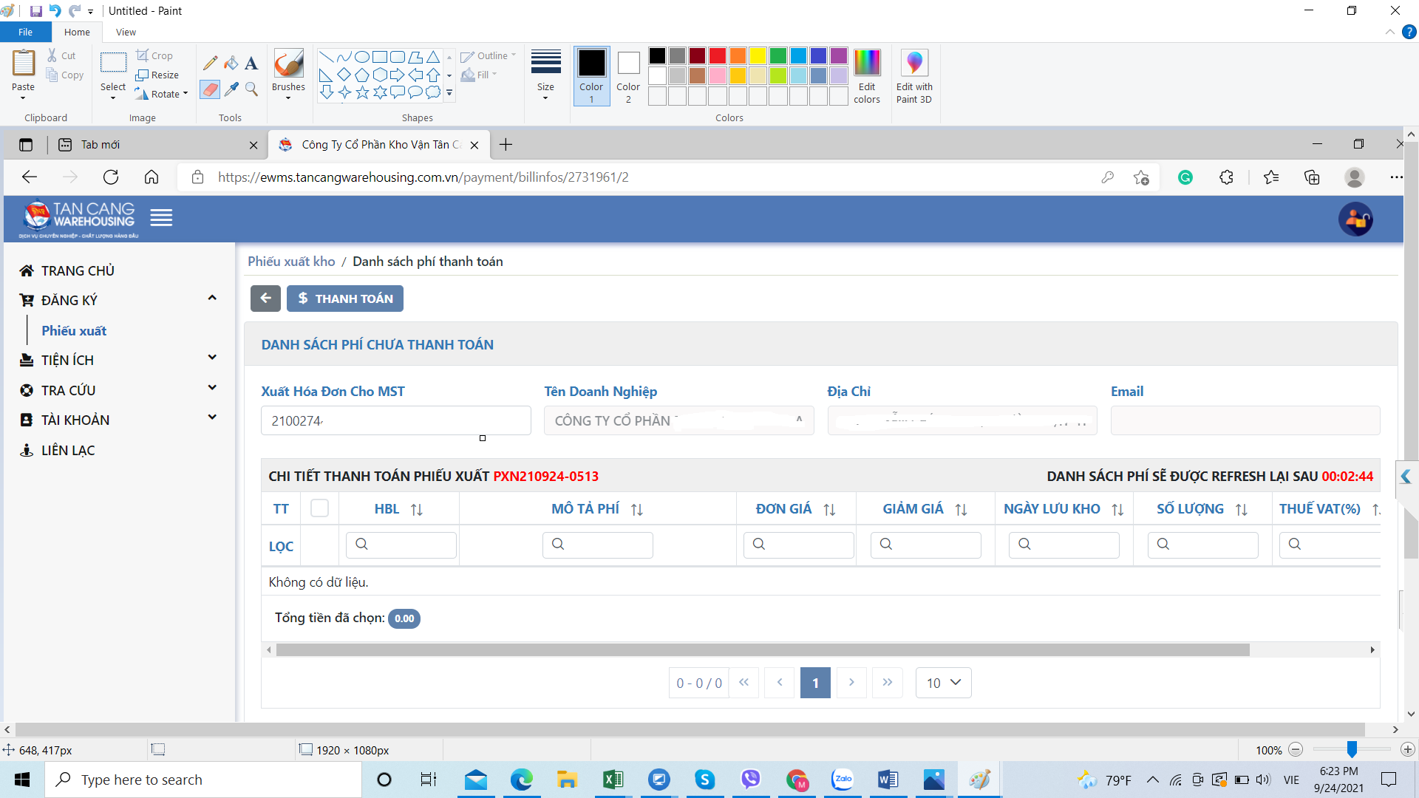Switch to the View ribbon tab
Image resolution: width=1419 pixels, height=798 pixels.
(126, 32)
